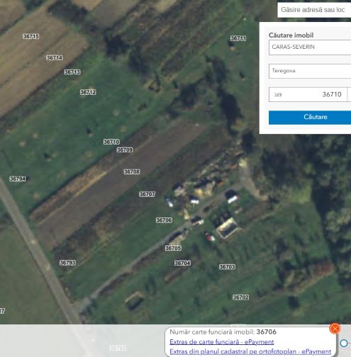The image size is (351, 357).
Task: Select parcel label 36703 on the map
Action: (x=227, y=267)
